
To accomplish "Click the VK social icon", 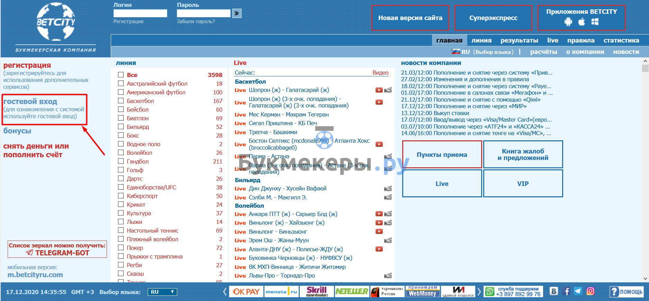I will point(553,291).
